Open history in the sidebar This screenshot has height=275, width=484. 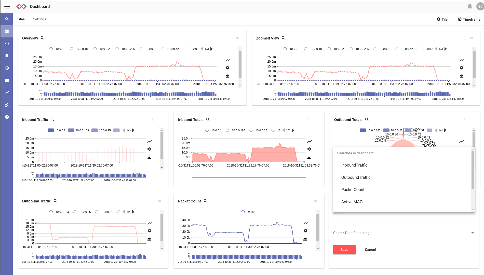pyautogui.click(x=7, y=44)
